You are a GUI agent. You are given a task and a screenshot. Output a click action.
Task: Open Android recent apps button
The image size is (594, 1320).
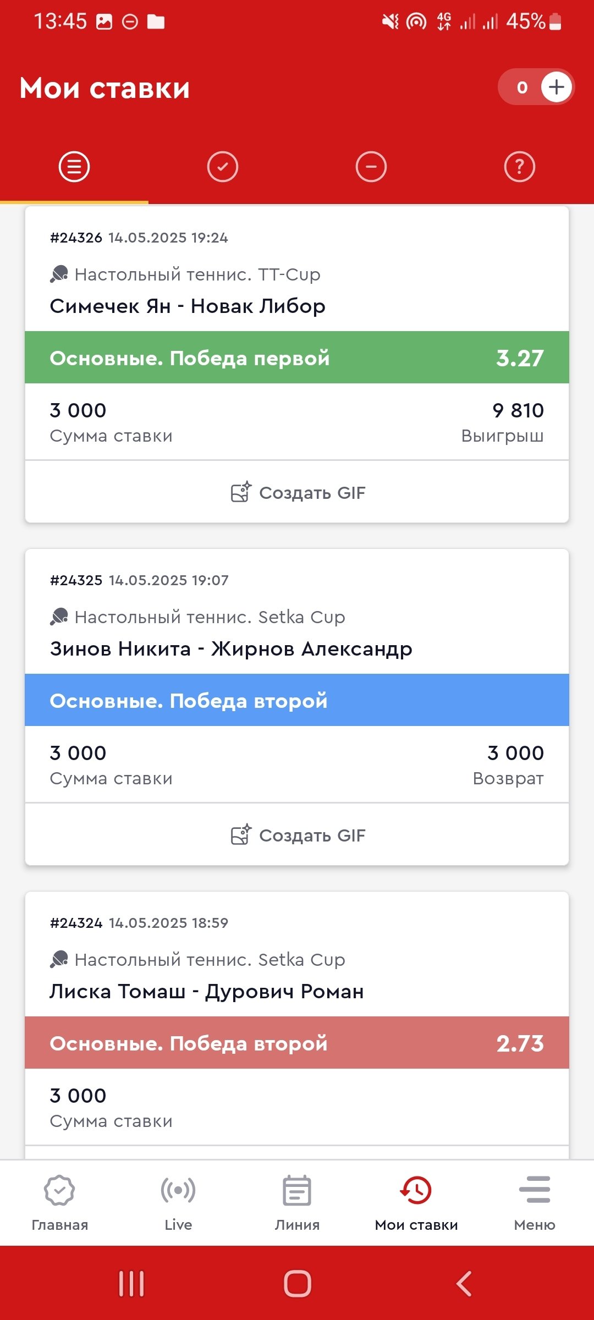(131, 1284)
